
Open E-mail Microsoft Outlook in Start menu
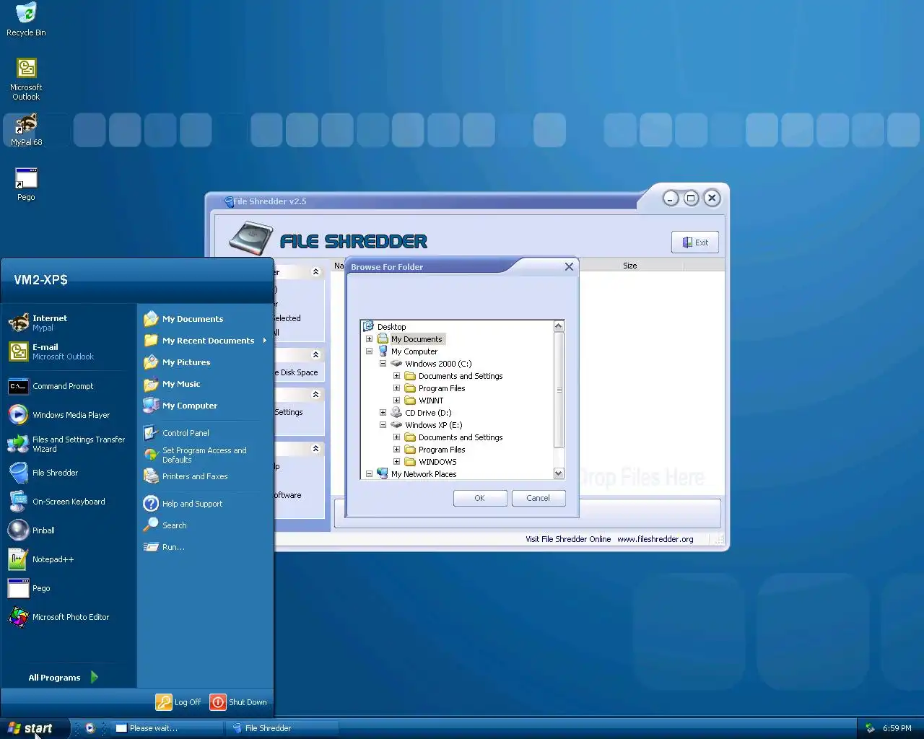[x=69, y=351]
